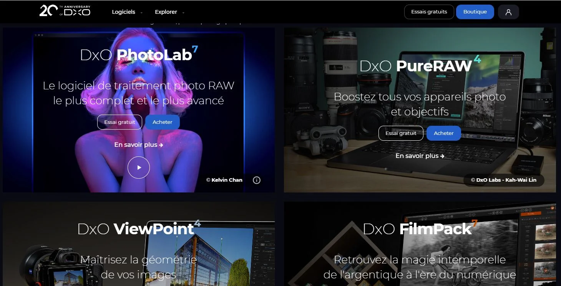Screen dimensions: 561x286
Task: Follow PhotoLab En savoir plus link
Action: pyautogui.click(x=139, y=145)
